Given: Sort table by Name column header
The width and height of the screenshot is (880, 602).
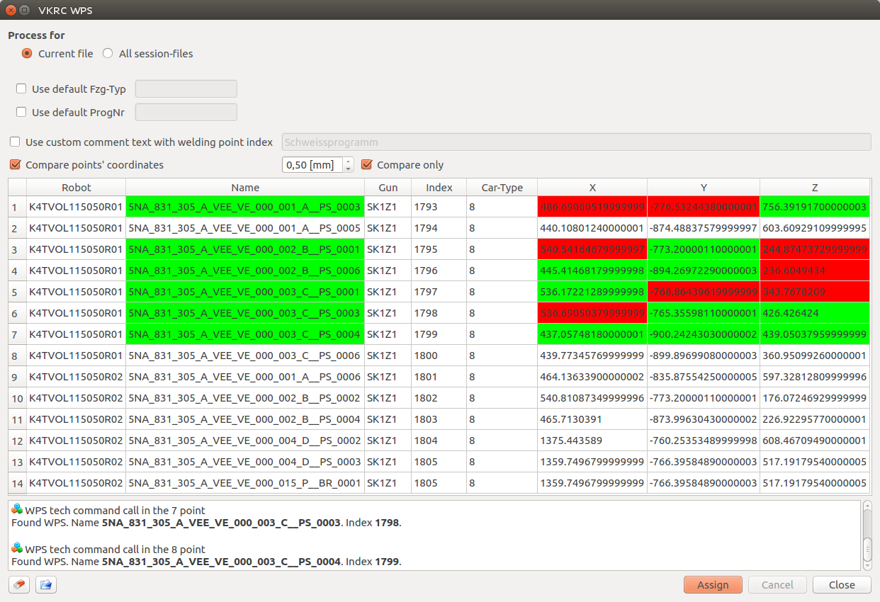Looking at the screenshot, I should [245, 188].
